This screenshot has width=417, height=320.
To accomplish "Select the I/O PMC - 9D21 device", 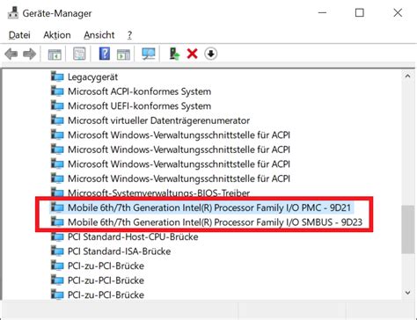I will click(x=209, y=207).
